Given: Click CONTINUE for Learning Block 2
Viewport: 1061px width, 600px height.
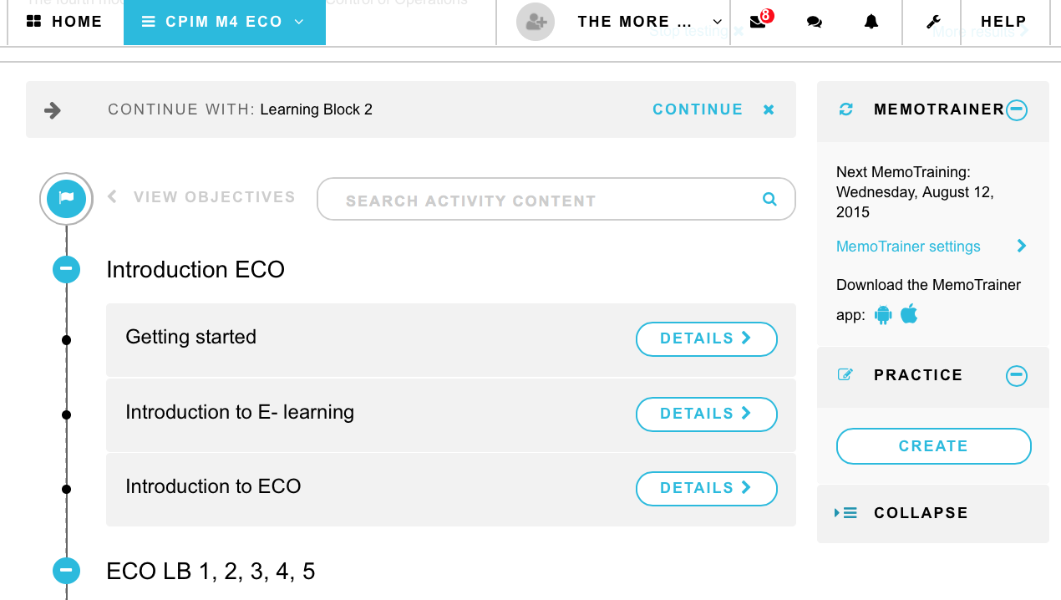Looking at the screenshot, I should pyautogui.click(x=698, y=109).
